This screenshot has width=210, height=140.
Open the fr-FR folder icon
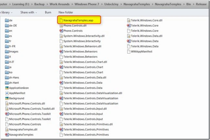(7, 46)
